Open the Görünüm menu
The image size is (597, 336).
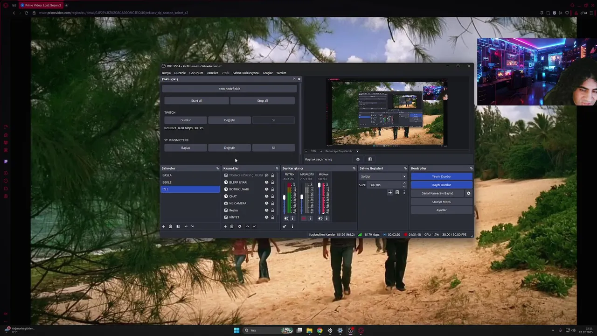pos(196,73)
